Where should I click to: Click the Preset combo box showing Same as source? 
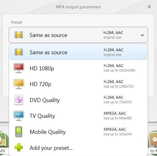pyautogui.click(x=78, y=35)
